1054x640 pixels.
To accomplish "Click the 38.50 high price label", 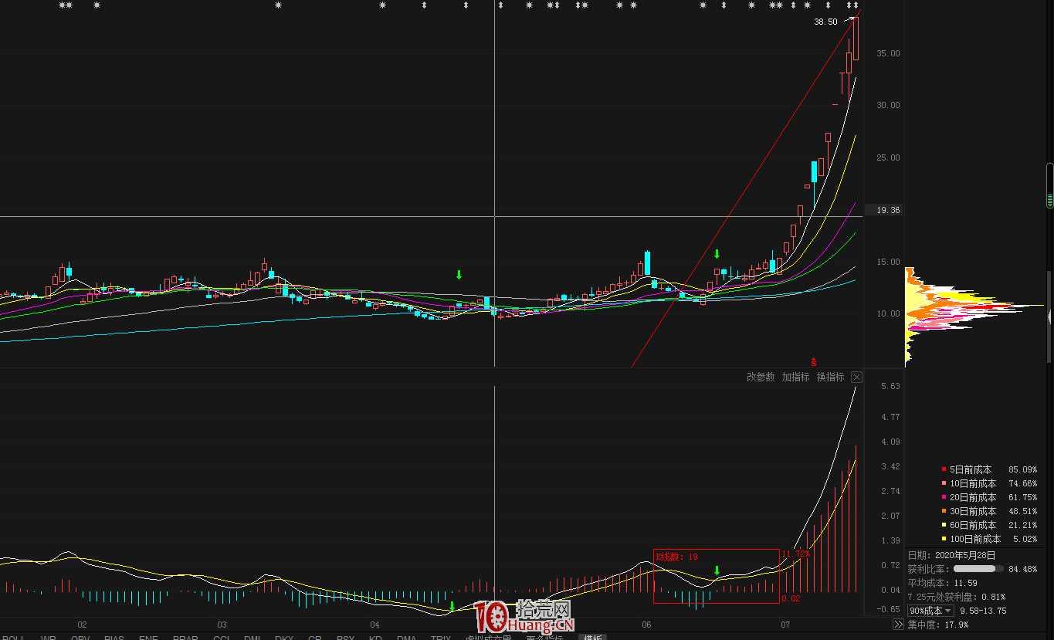I will click(825, 22).
